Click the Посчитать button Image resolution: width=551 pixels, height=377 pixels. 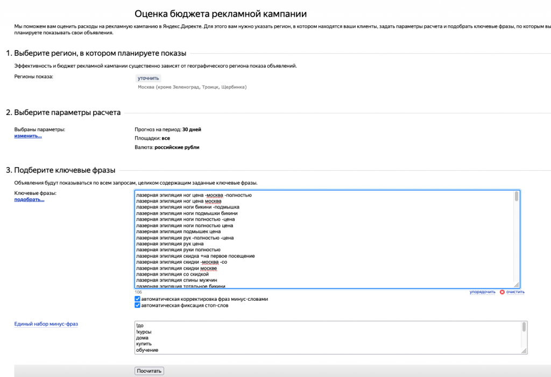[149, 371]
